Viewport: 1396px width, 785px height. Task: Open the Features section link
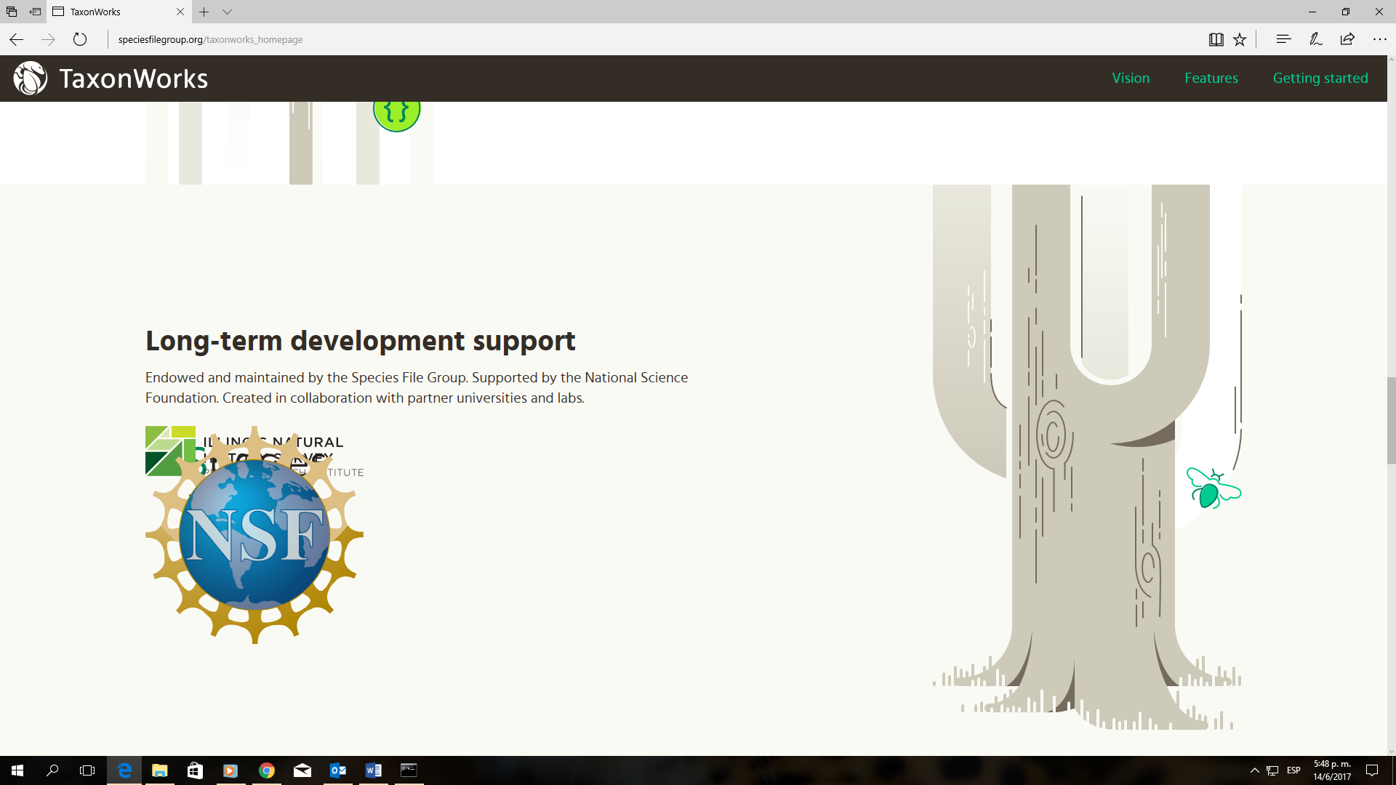click(x=1211, y=78)
